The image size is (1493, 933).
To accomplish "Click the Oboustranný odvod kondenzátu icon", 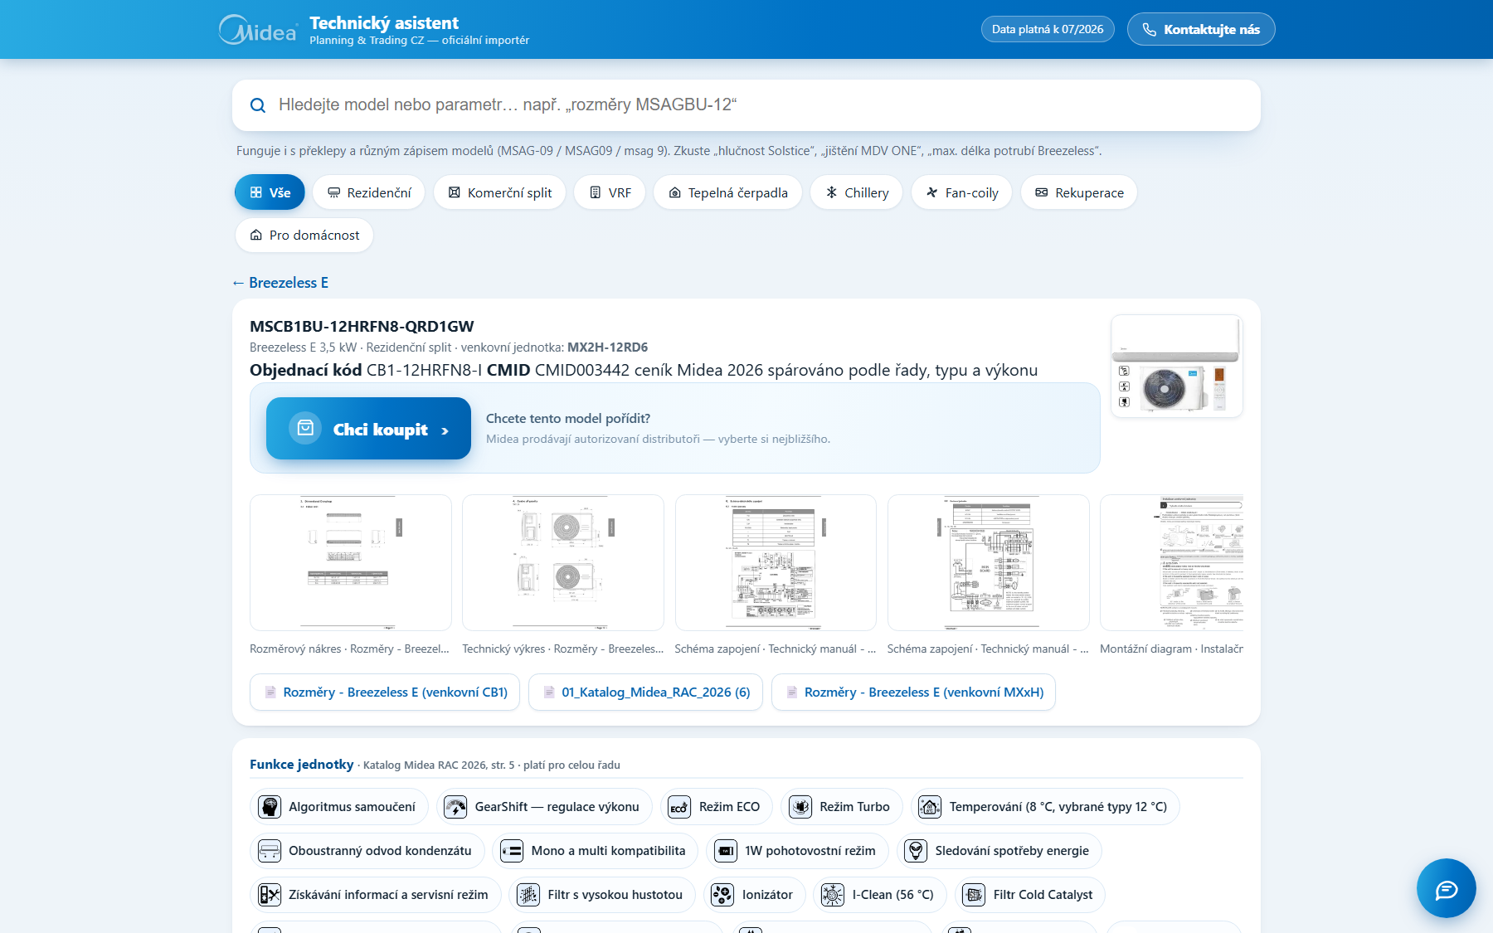I will [x=270, y=851].
